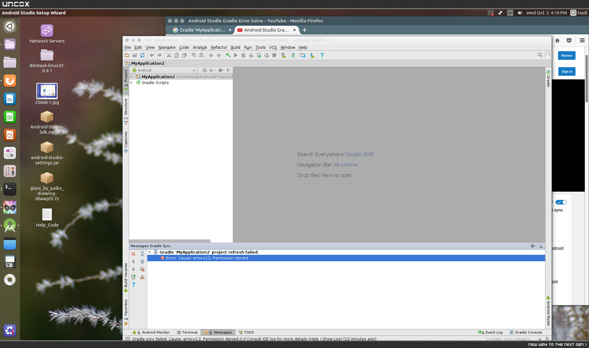Open the Project panel gear settings dropdown
This screenshot has height=348, width=589.
coord(221,70)
